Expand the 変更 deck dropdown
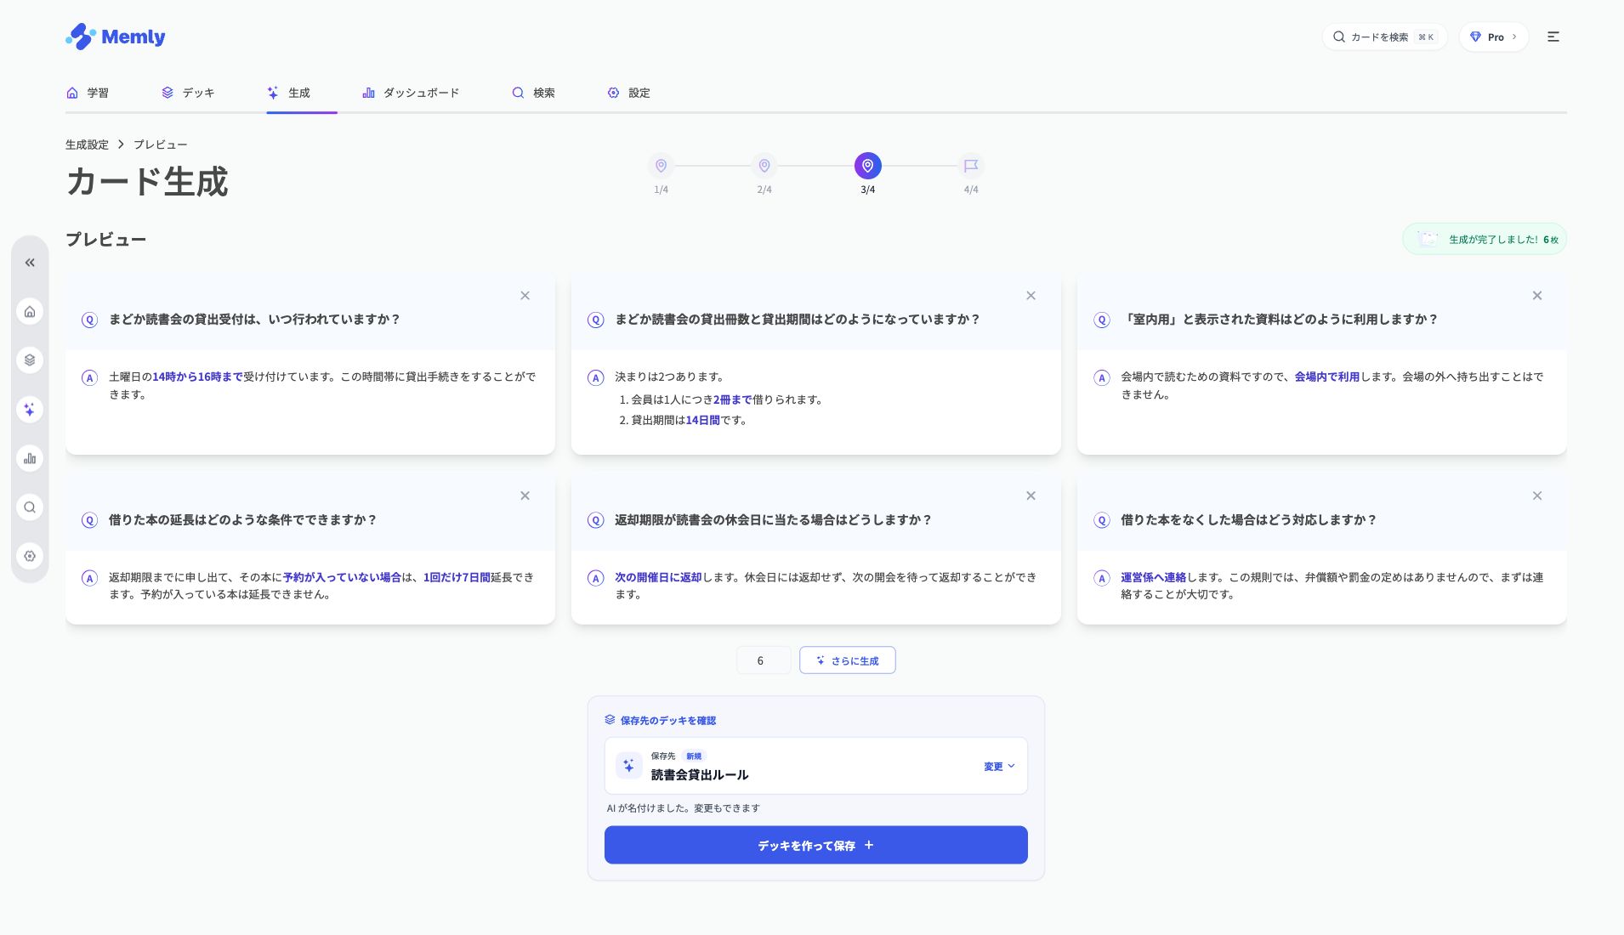Screen dimensions: 1624x935 (x=999, y=767)
